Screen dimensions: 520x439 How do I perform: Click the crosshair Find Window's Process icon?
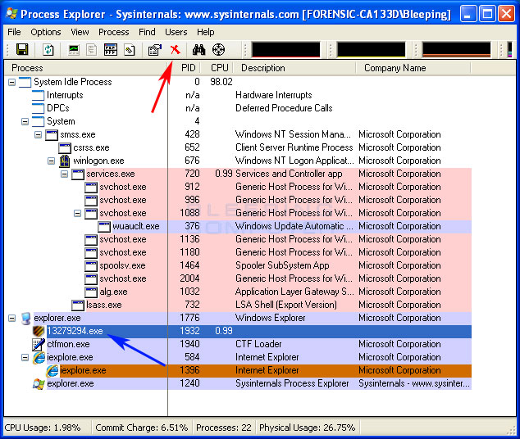point(218,50)
